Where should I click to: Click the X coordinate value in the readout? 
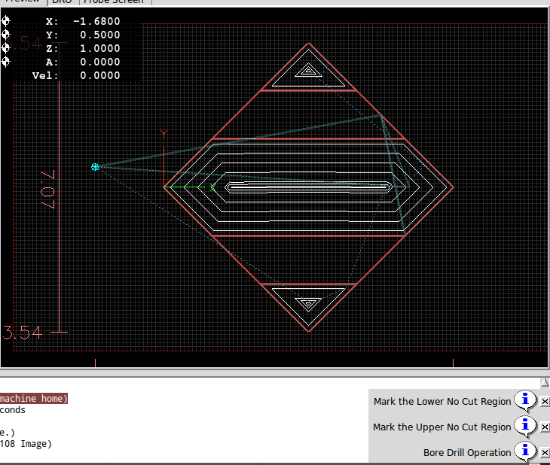96,22
